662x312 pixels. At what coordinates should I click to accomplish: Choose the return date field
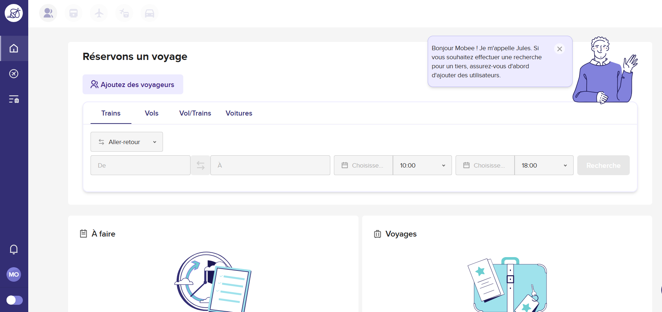(x=485, y=165)
